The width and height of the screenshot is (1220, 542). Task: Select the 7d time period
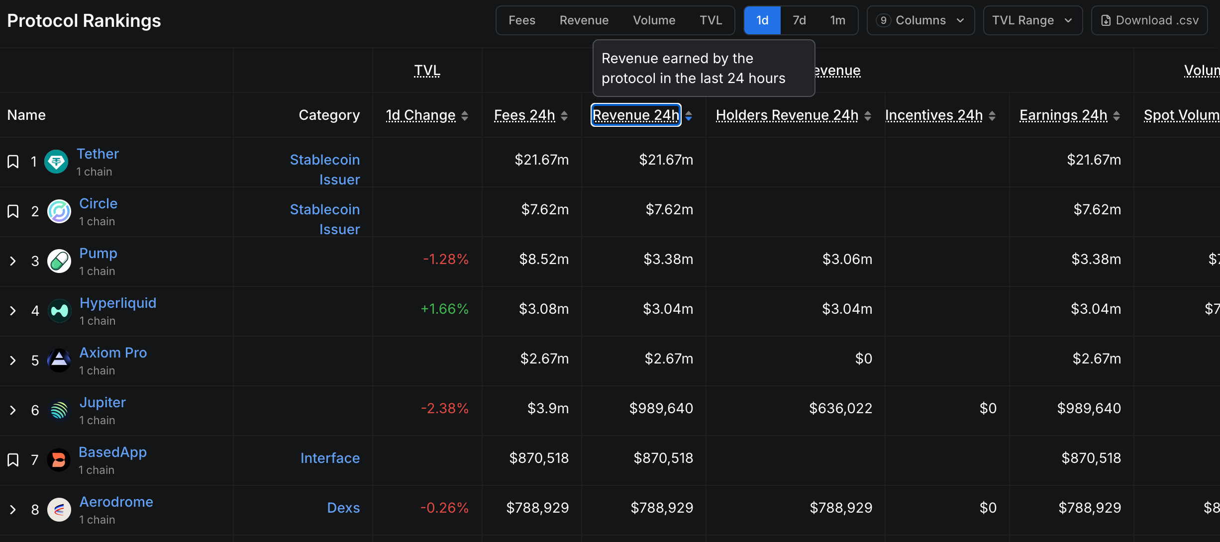tap(799, 20)
